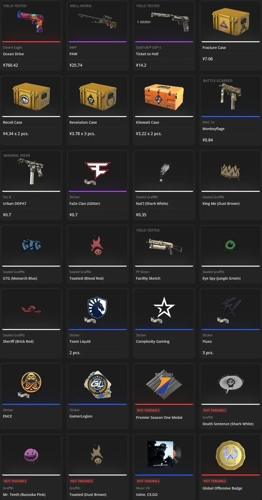
Task: Open the GamerLegion sticker image
Action: point(98,383)
